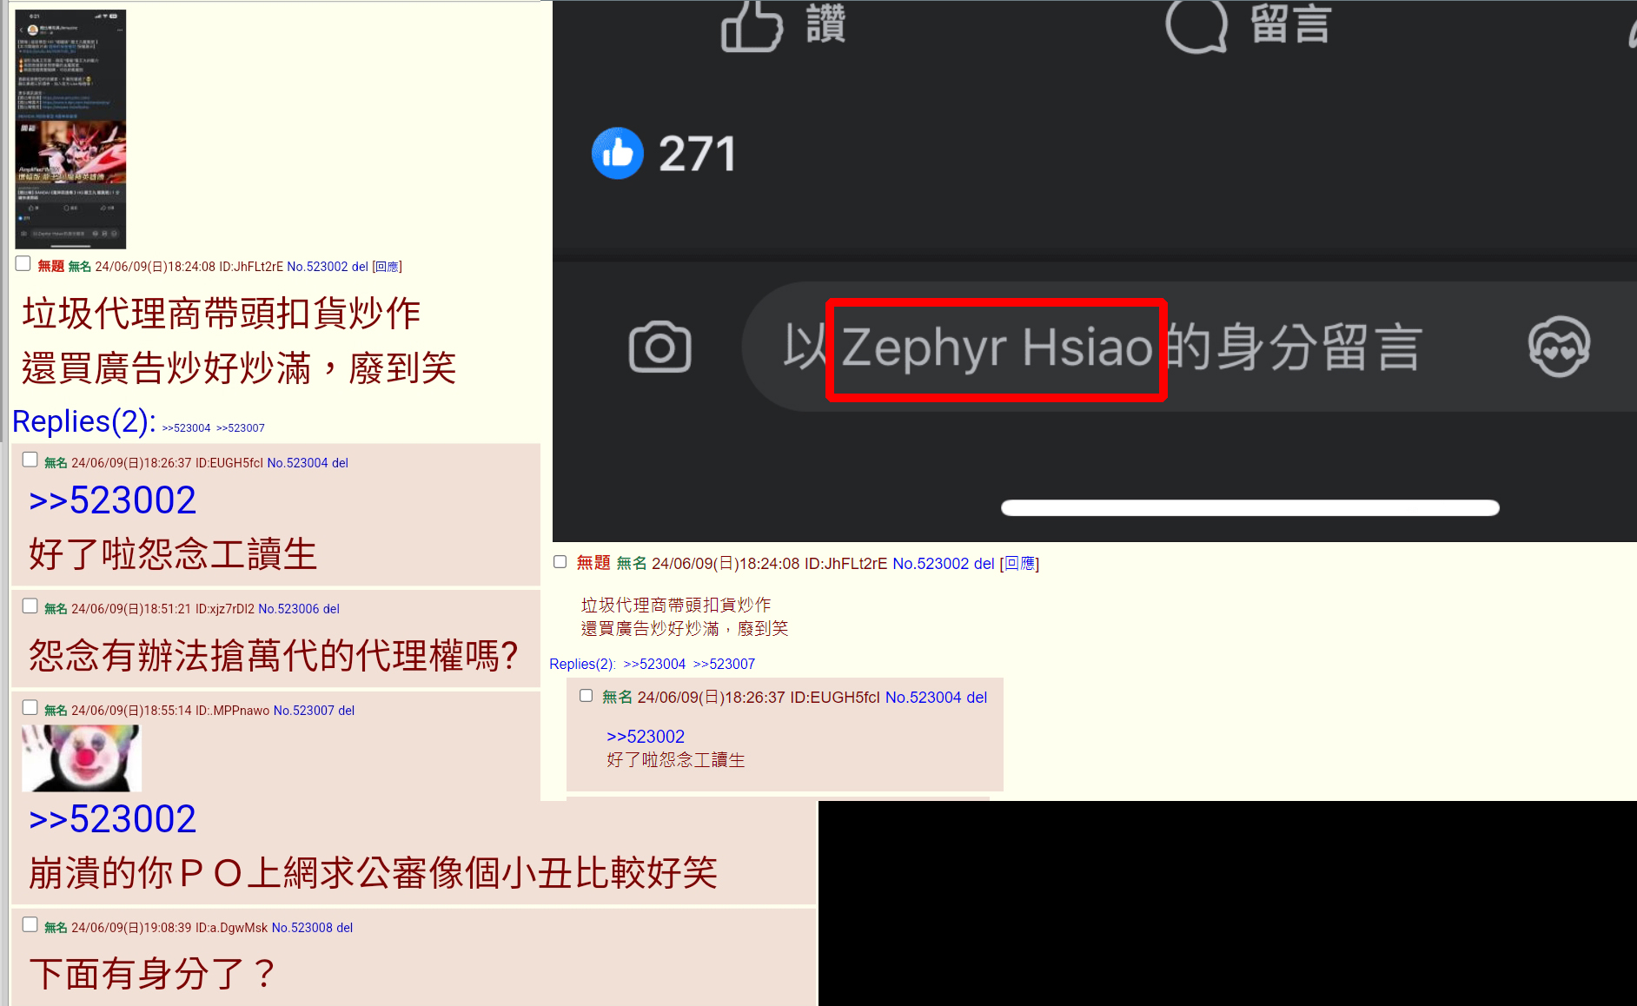Image resolution: width=1637 pixels, height=1006 pixels.
Task: Tick the checkbox for post No.523008
Action: (x=30, y=924)
